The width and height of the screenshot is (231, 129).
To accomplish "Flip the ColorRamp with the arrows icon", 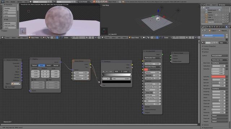I will point(111,72).
